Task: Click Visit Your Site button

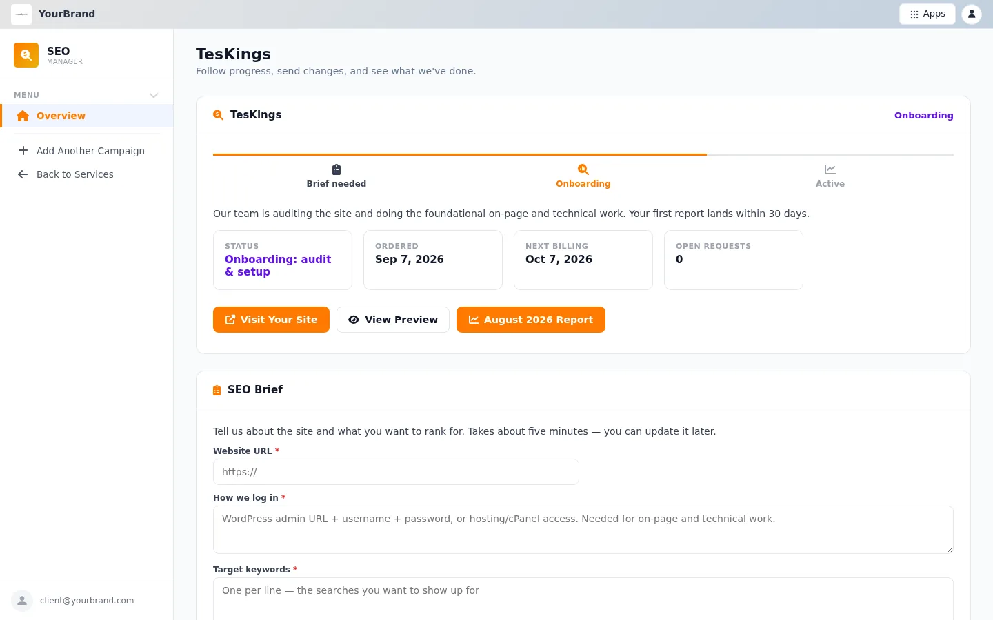Action: pos(271,320)
